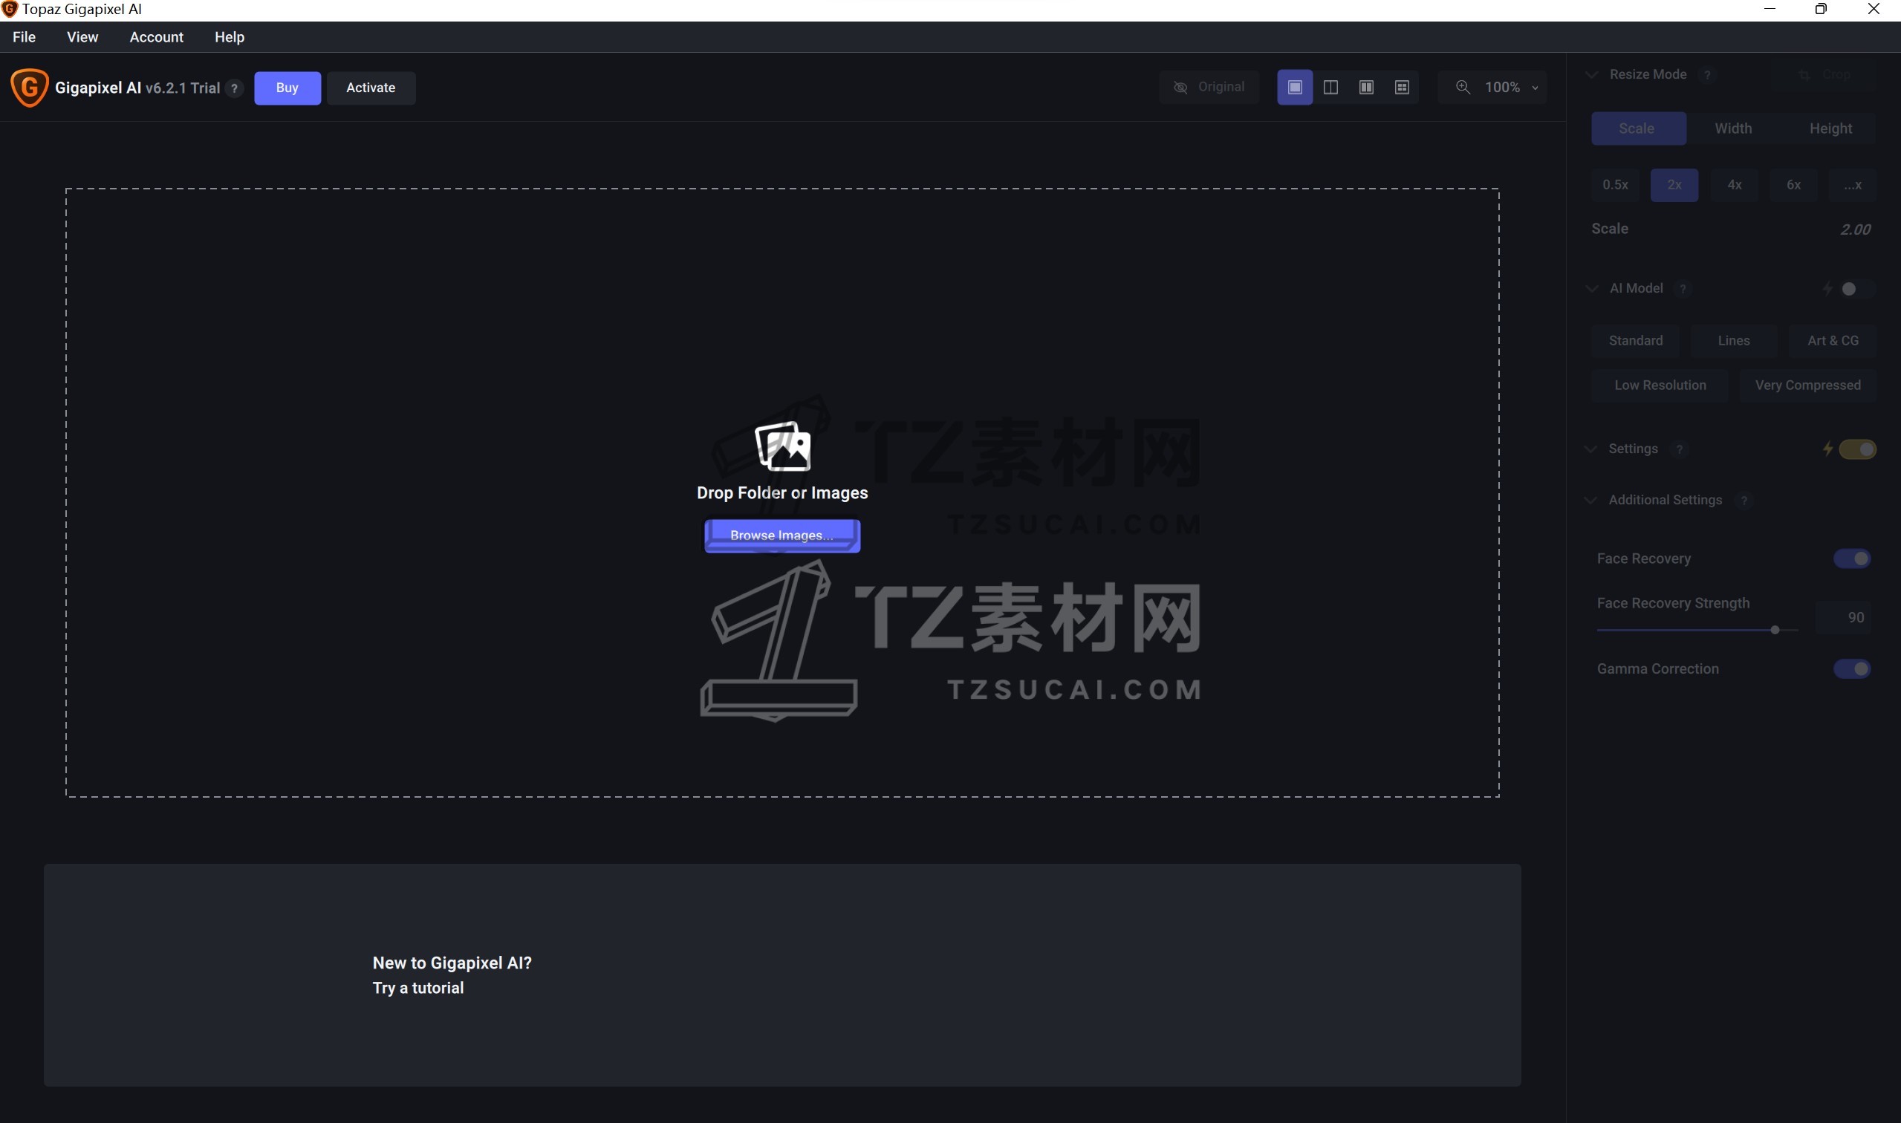The height and width of the screenshot is (1123, 1901).
Task: Click the Activate button
Action: click(x=371, y=88)
